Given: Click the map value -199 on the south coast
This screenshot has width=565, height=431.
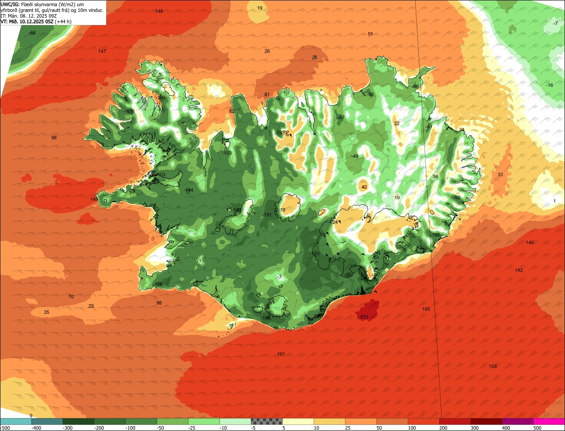Looking at the screenshot, I should click(x=265, y=318).
